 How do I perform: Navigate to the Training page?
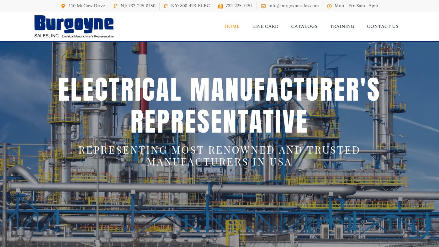[x=342, y=26]
